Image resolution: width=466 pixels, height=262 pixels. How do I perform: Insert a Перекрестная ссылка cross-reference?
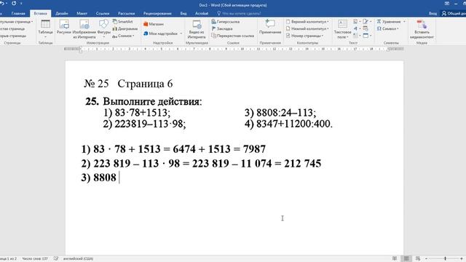click(x=233, y=36)
